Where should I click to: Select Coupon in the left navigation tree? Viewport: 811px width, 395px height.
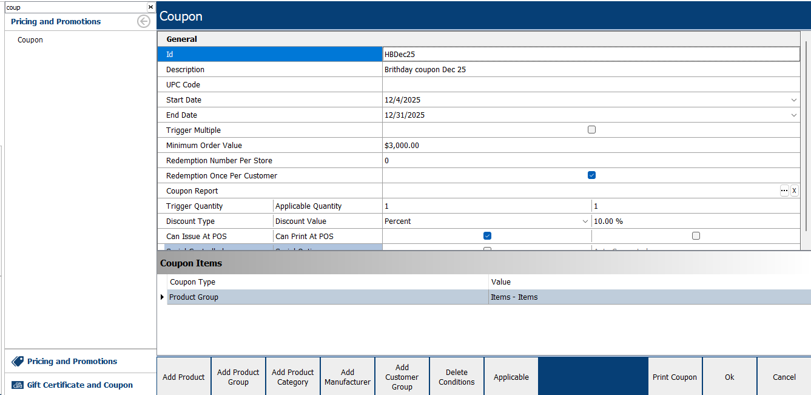30,40
